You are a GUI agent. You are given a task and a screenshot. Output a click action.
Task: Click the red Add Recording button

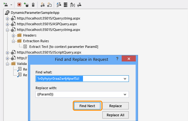[19, 4]
